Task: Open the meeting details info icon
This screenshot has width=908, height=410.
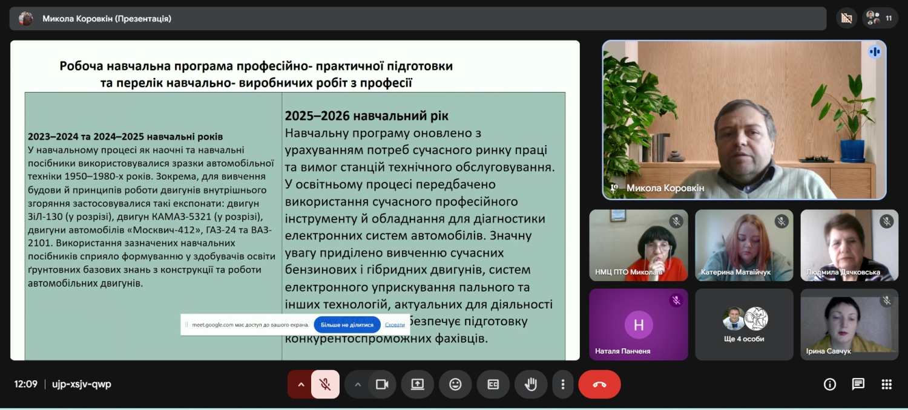Action: coord(830,384)
